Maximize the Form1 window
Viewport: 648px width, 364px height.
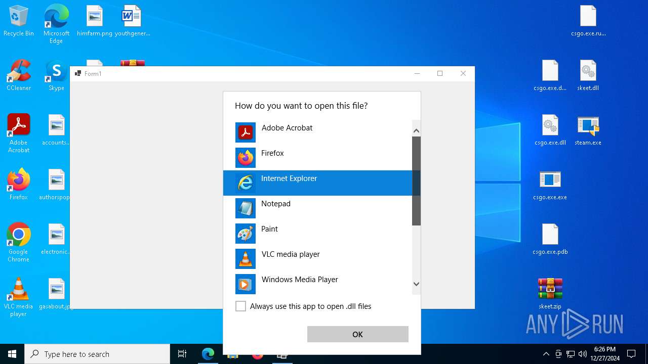click(x=440, y=73)
